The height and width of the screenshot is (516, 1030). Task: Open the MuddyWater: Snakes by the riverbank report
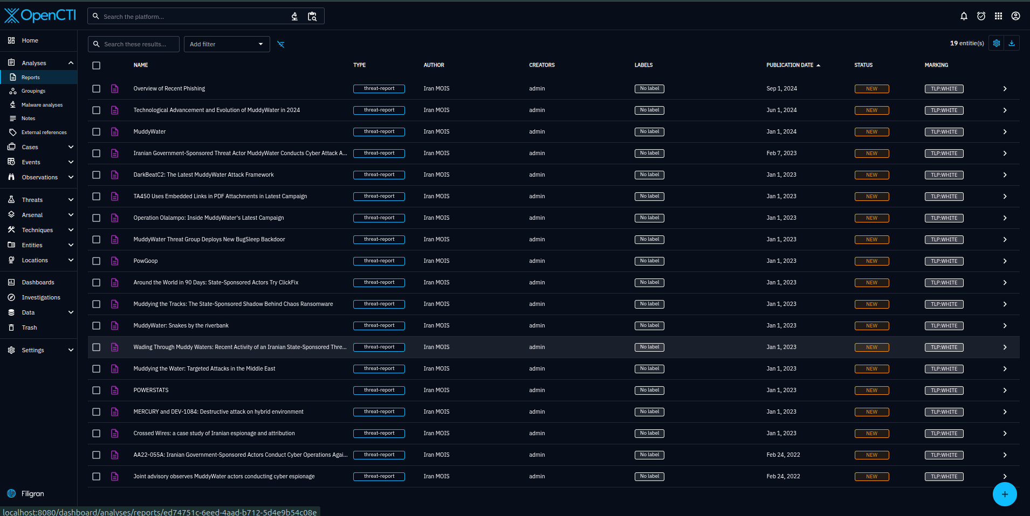click(x=181, y=325)
